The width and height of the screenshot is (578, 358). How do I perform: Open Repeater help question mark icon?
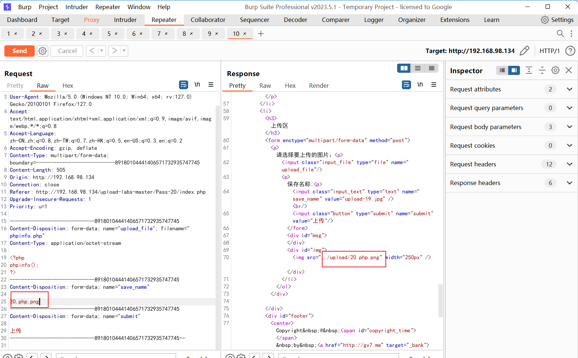click(x=570, y=51)
